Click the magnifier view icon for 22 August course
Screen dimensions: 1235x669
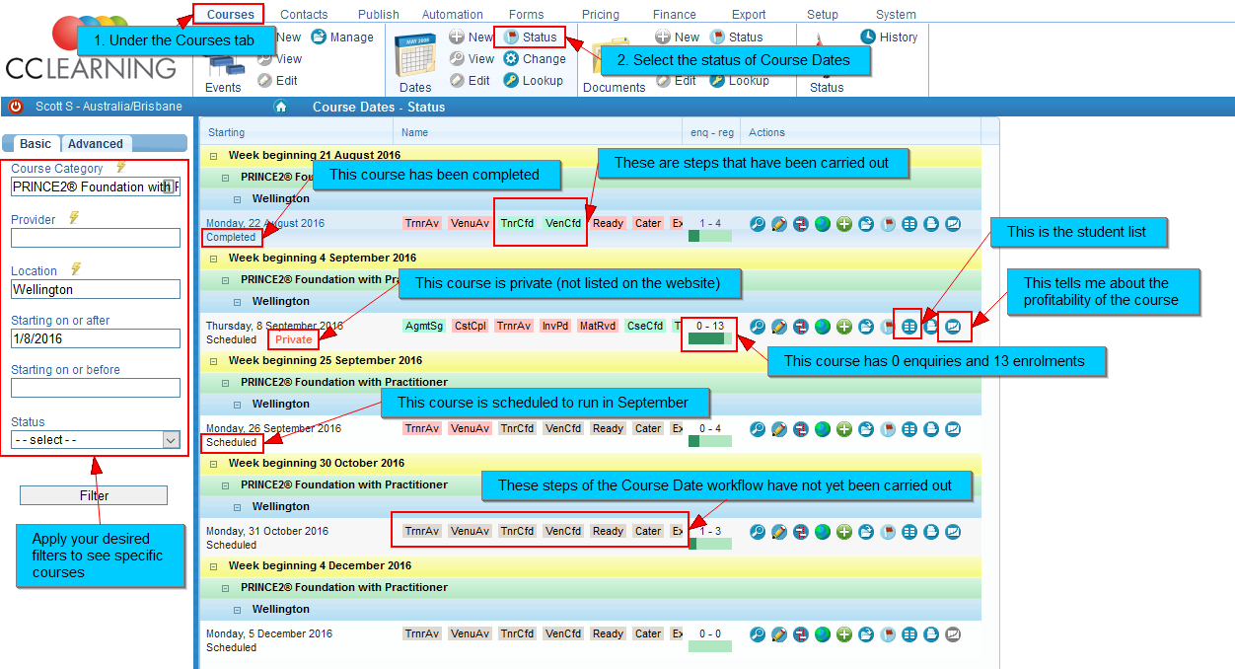coord(758,224)
